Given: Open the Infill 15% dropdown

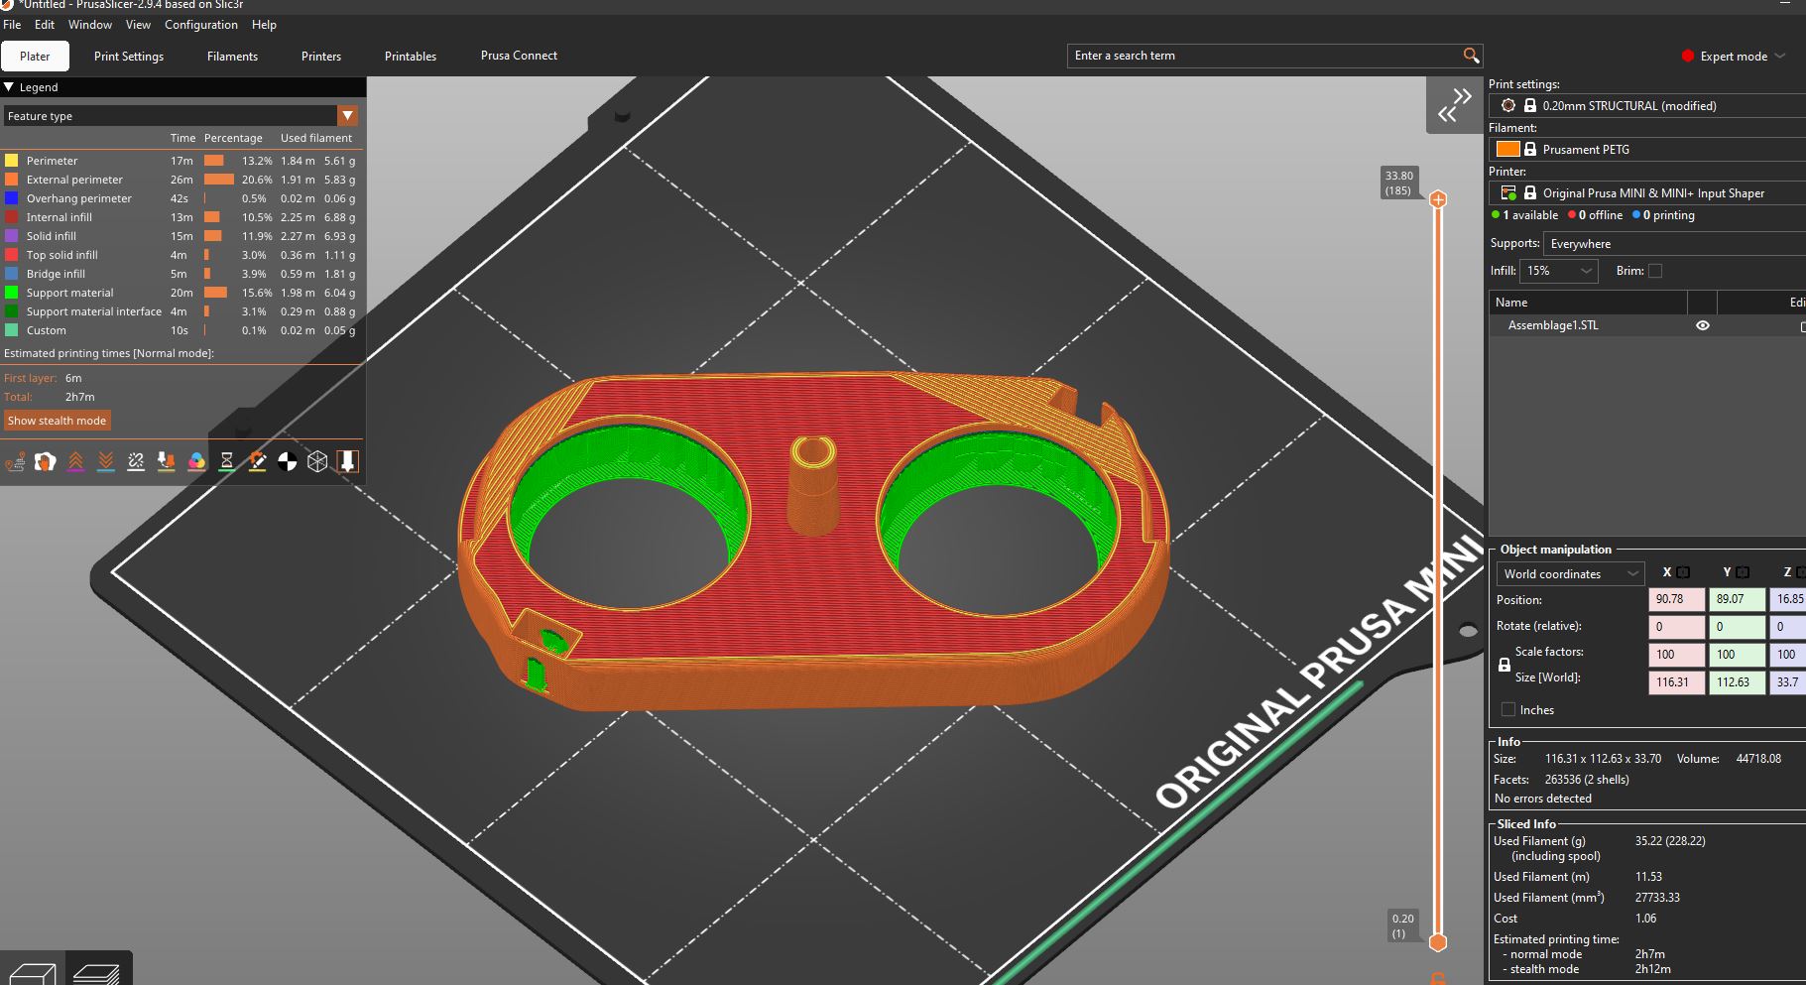Looking at the screenshot, I should pyautogui.click(x=1559, y=271).
